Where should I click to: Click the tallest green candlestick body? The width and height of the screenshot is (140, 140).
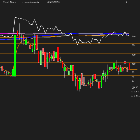pos(15,56)
